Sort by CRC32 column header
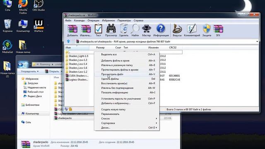 point(173,48)
